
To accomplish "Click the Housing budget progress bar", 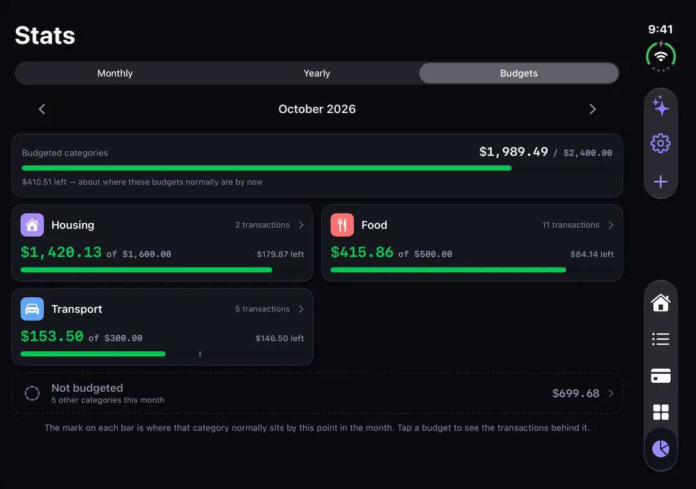I will tap(162, 270).
